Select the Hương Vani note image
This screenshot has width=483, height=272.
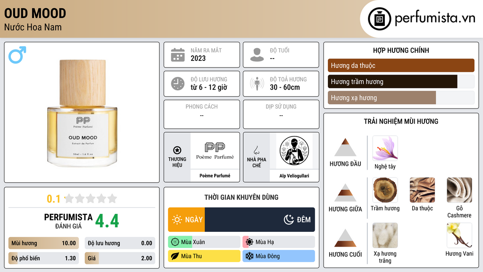point(459,235)
